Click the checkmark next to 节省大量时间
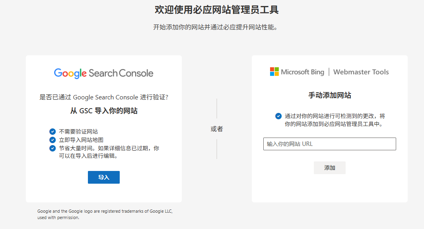The width and height of the screenshot is (424, 229). coord(53,148)
